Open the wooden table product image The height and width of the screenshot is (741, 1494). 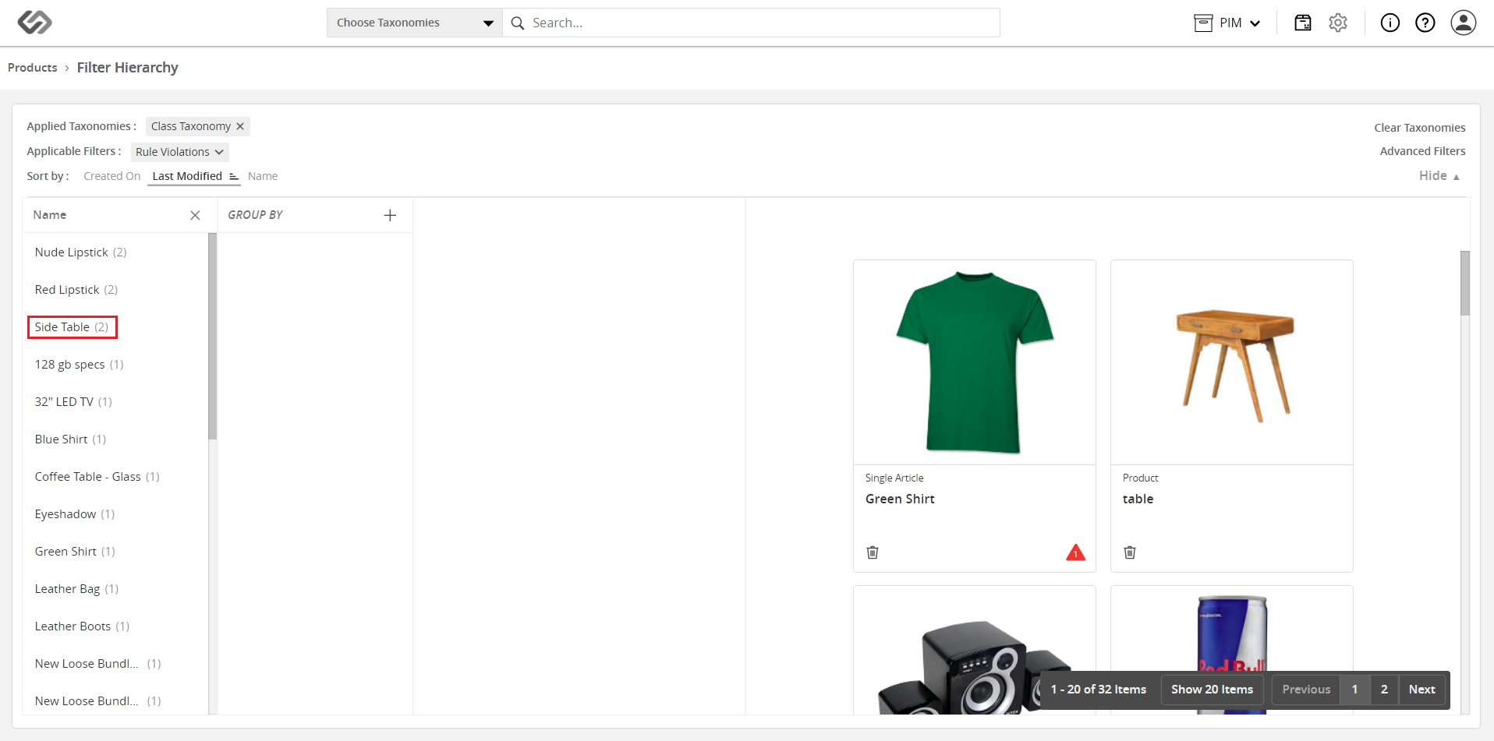(1231, 362)
